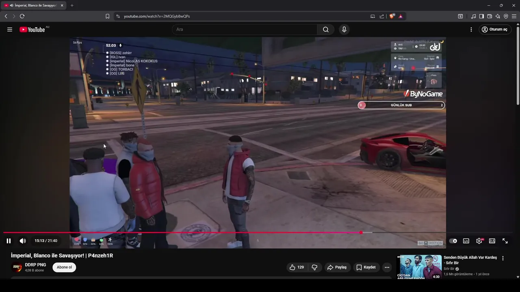Share this page from address bar

point(382,16)
